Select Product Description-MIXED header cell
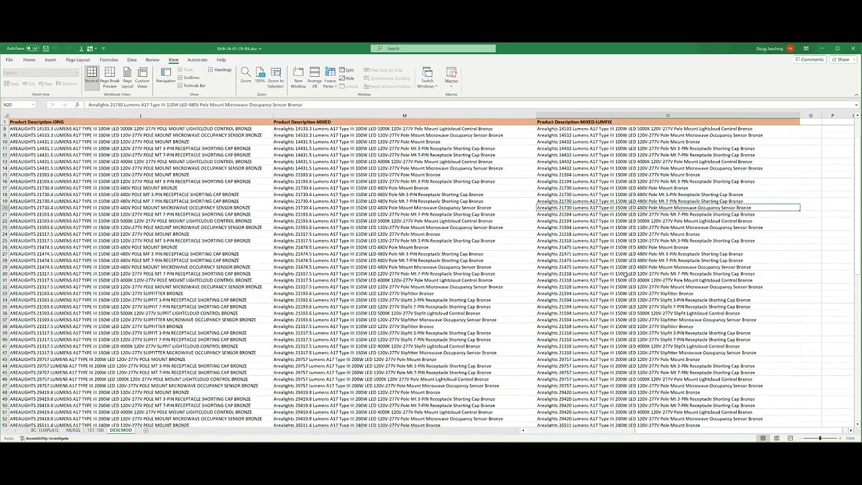 click(404, 122)
